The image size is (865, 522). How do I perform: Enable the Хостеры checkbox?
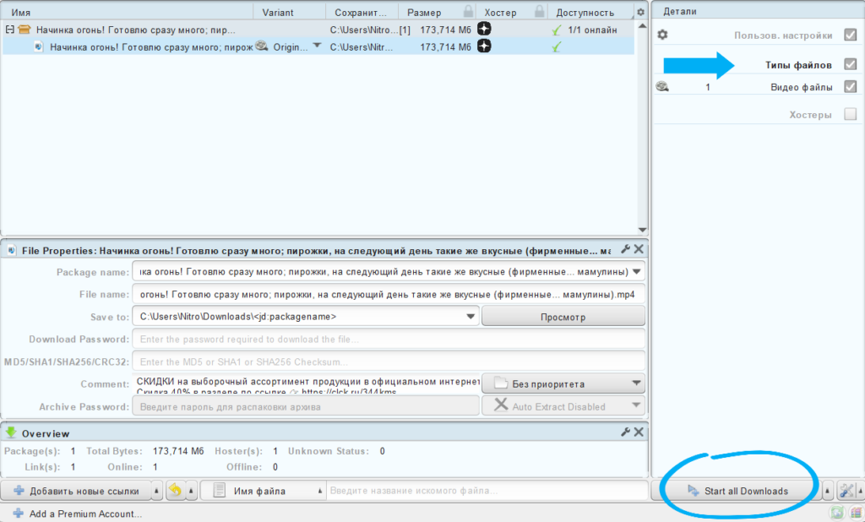pyautogui.click(x=850, y=114)
